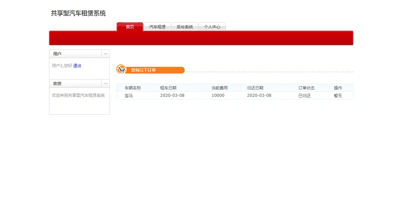Image resolution: width=397 pixels, height=198 pixels.
Task: Click the 用户 panel header title
Action: pos(57,54)
